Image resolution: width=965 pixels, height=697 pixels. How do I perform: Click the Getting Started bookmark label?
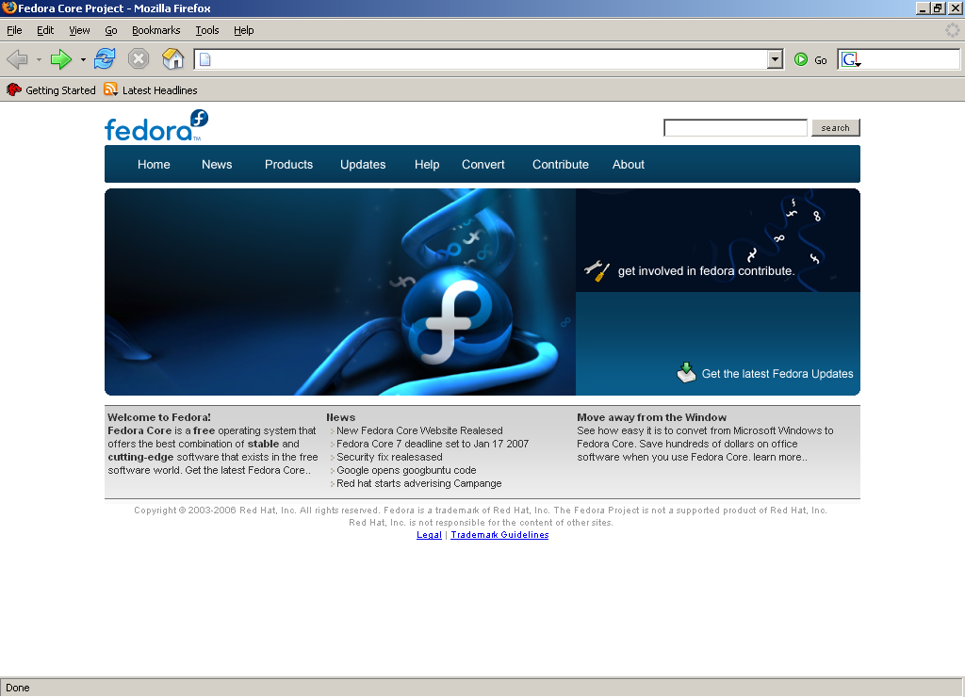click(60, 90)
